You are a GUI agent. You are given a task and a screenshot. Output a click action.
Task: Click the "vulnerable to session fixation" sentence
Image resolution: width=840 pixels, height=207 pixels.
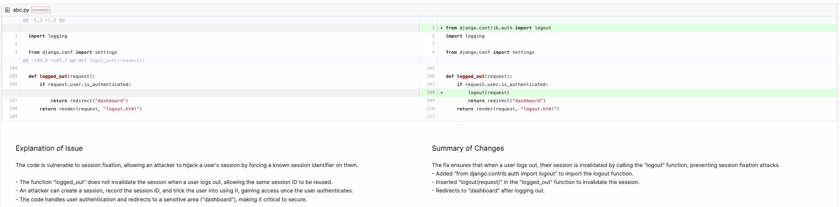point(187,165)
